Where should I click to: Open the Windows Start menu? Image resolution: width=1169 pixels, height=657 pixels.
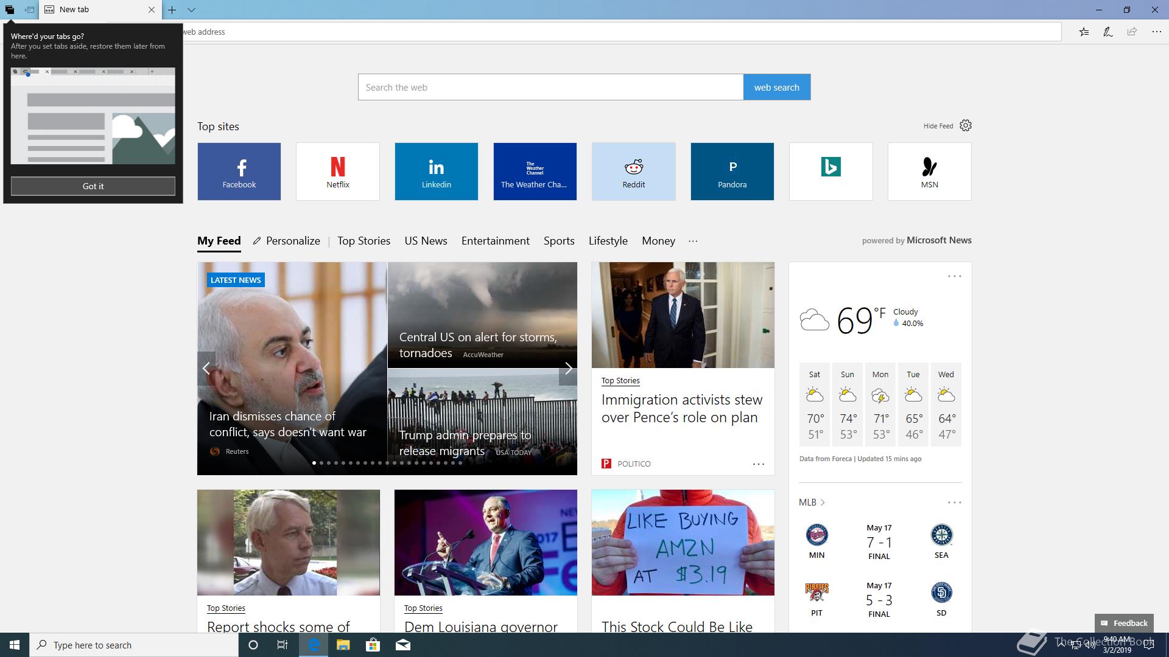tap(15, 645)
